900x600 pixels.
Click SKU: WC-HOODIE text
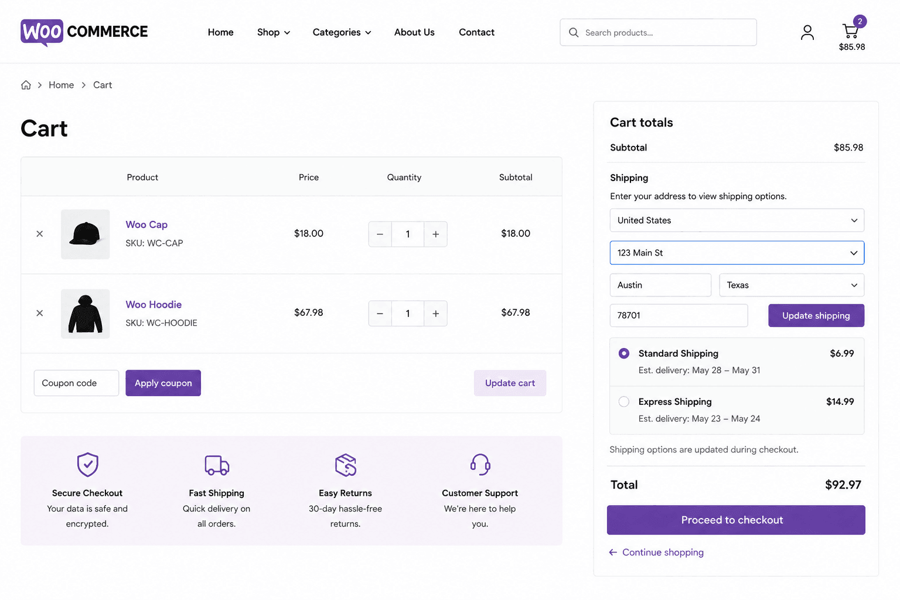click(x=161, y=323)
